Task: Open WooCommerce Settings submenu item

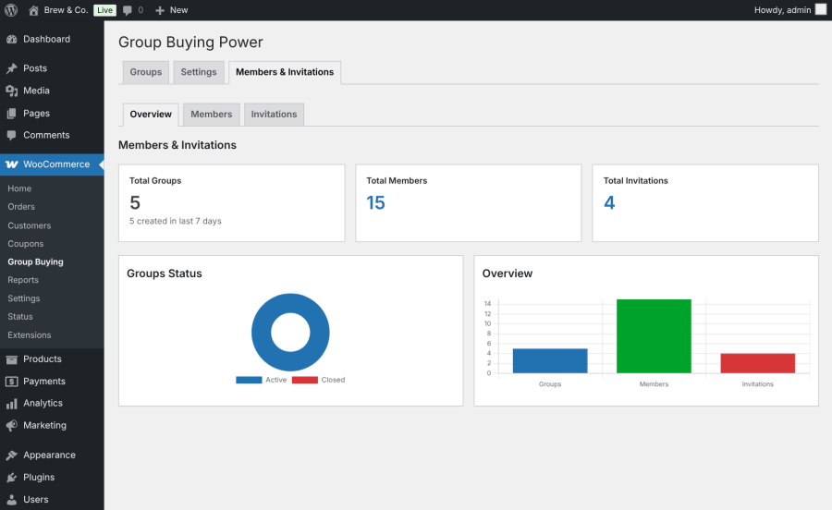Action: pos(24,298)
